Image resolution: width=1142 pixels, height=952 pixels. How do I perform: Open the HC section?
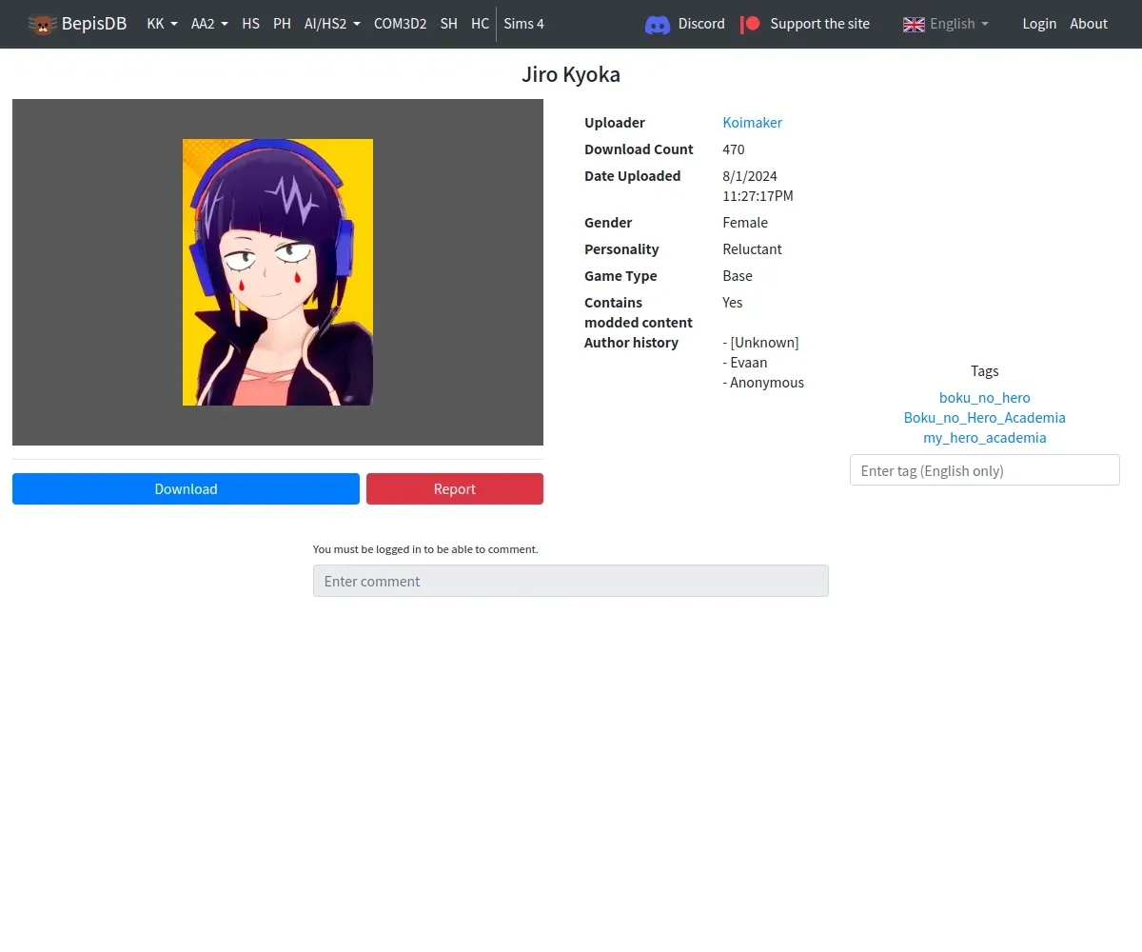(x=480, y=24)
